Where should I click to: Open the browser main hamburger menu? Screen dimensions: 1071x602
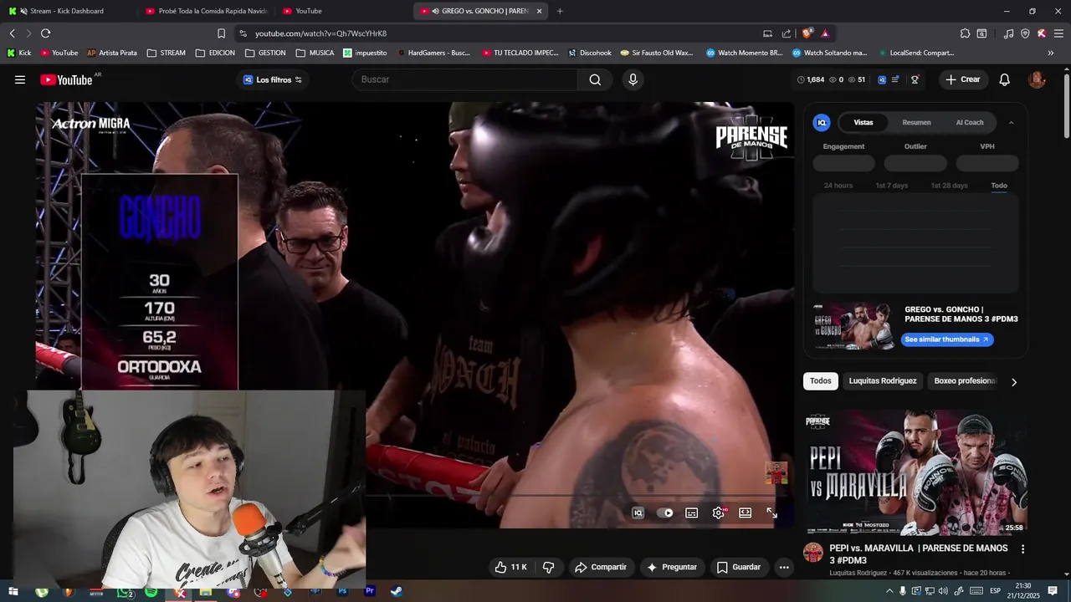click(x=1058, y=33)
